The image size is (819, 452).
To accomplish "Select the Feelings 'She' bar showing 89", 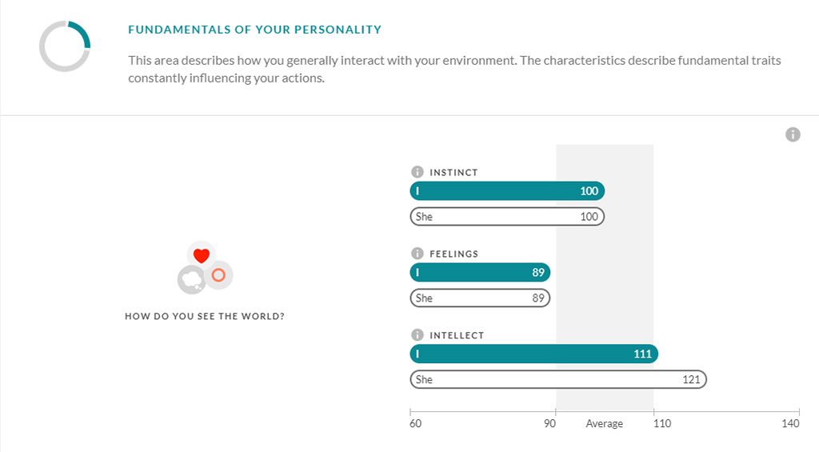I will (480, 298).
